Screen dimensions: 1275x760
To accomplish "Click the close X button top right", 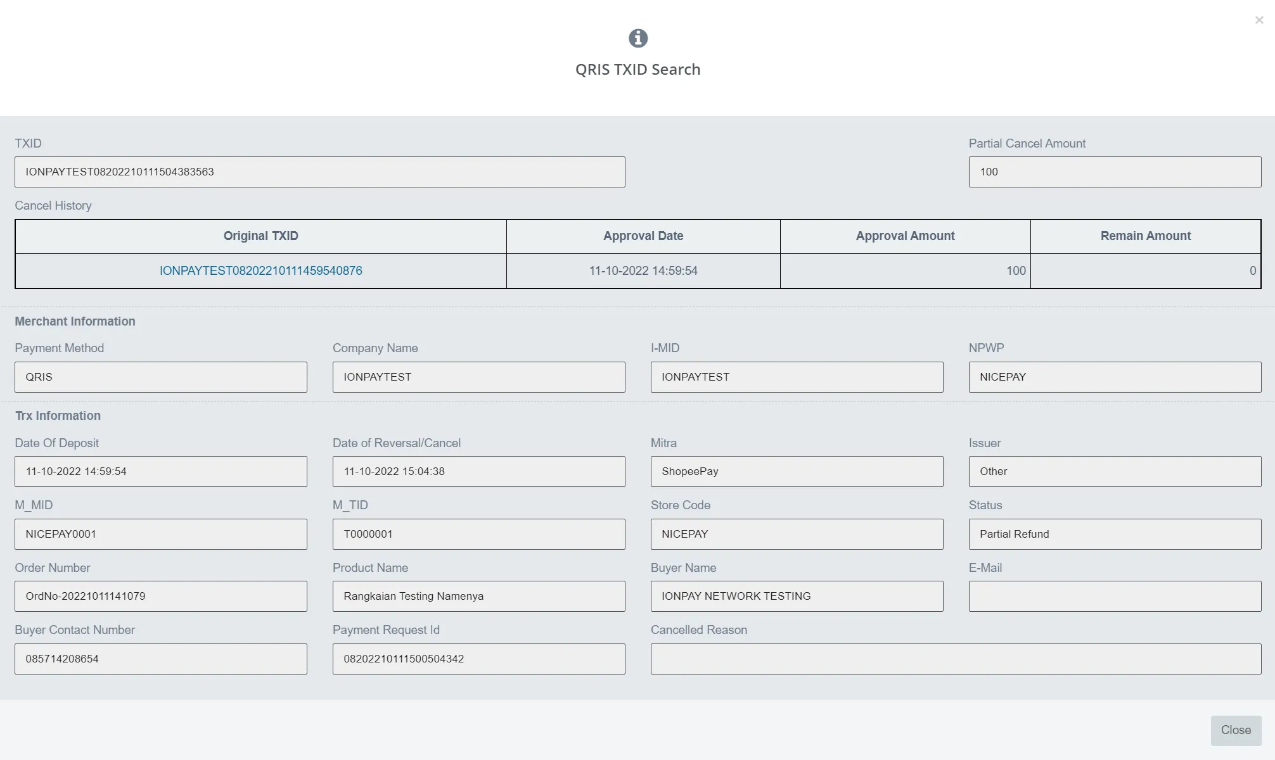I will tap(1259, 20).
